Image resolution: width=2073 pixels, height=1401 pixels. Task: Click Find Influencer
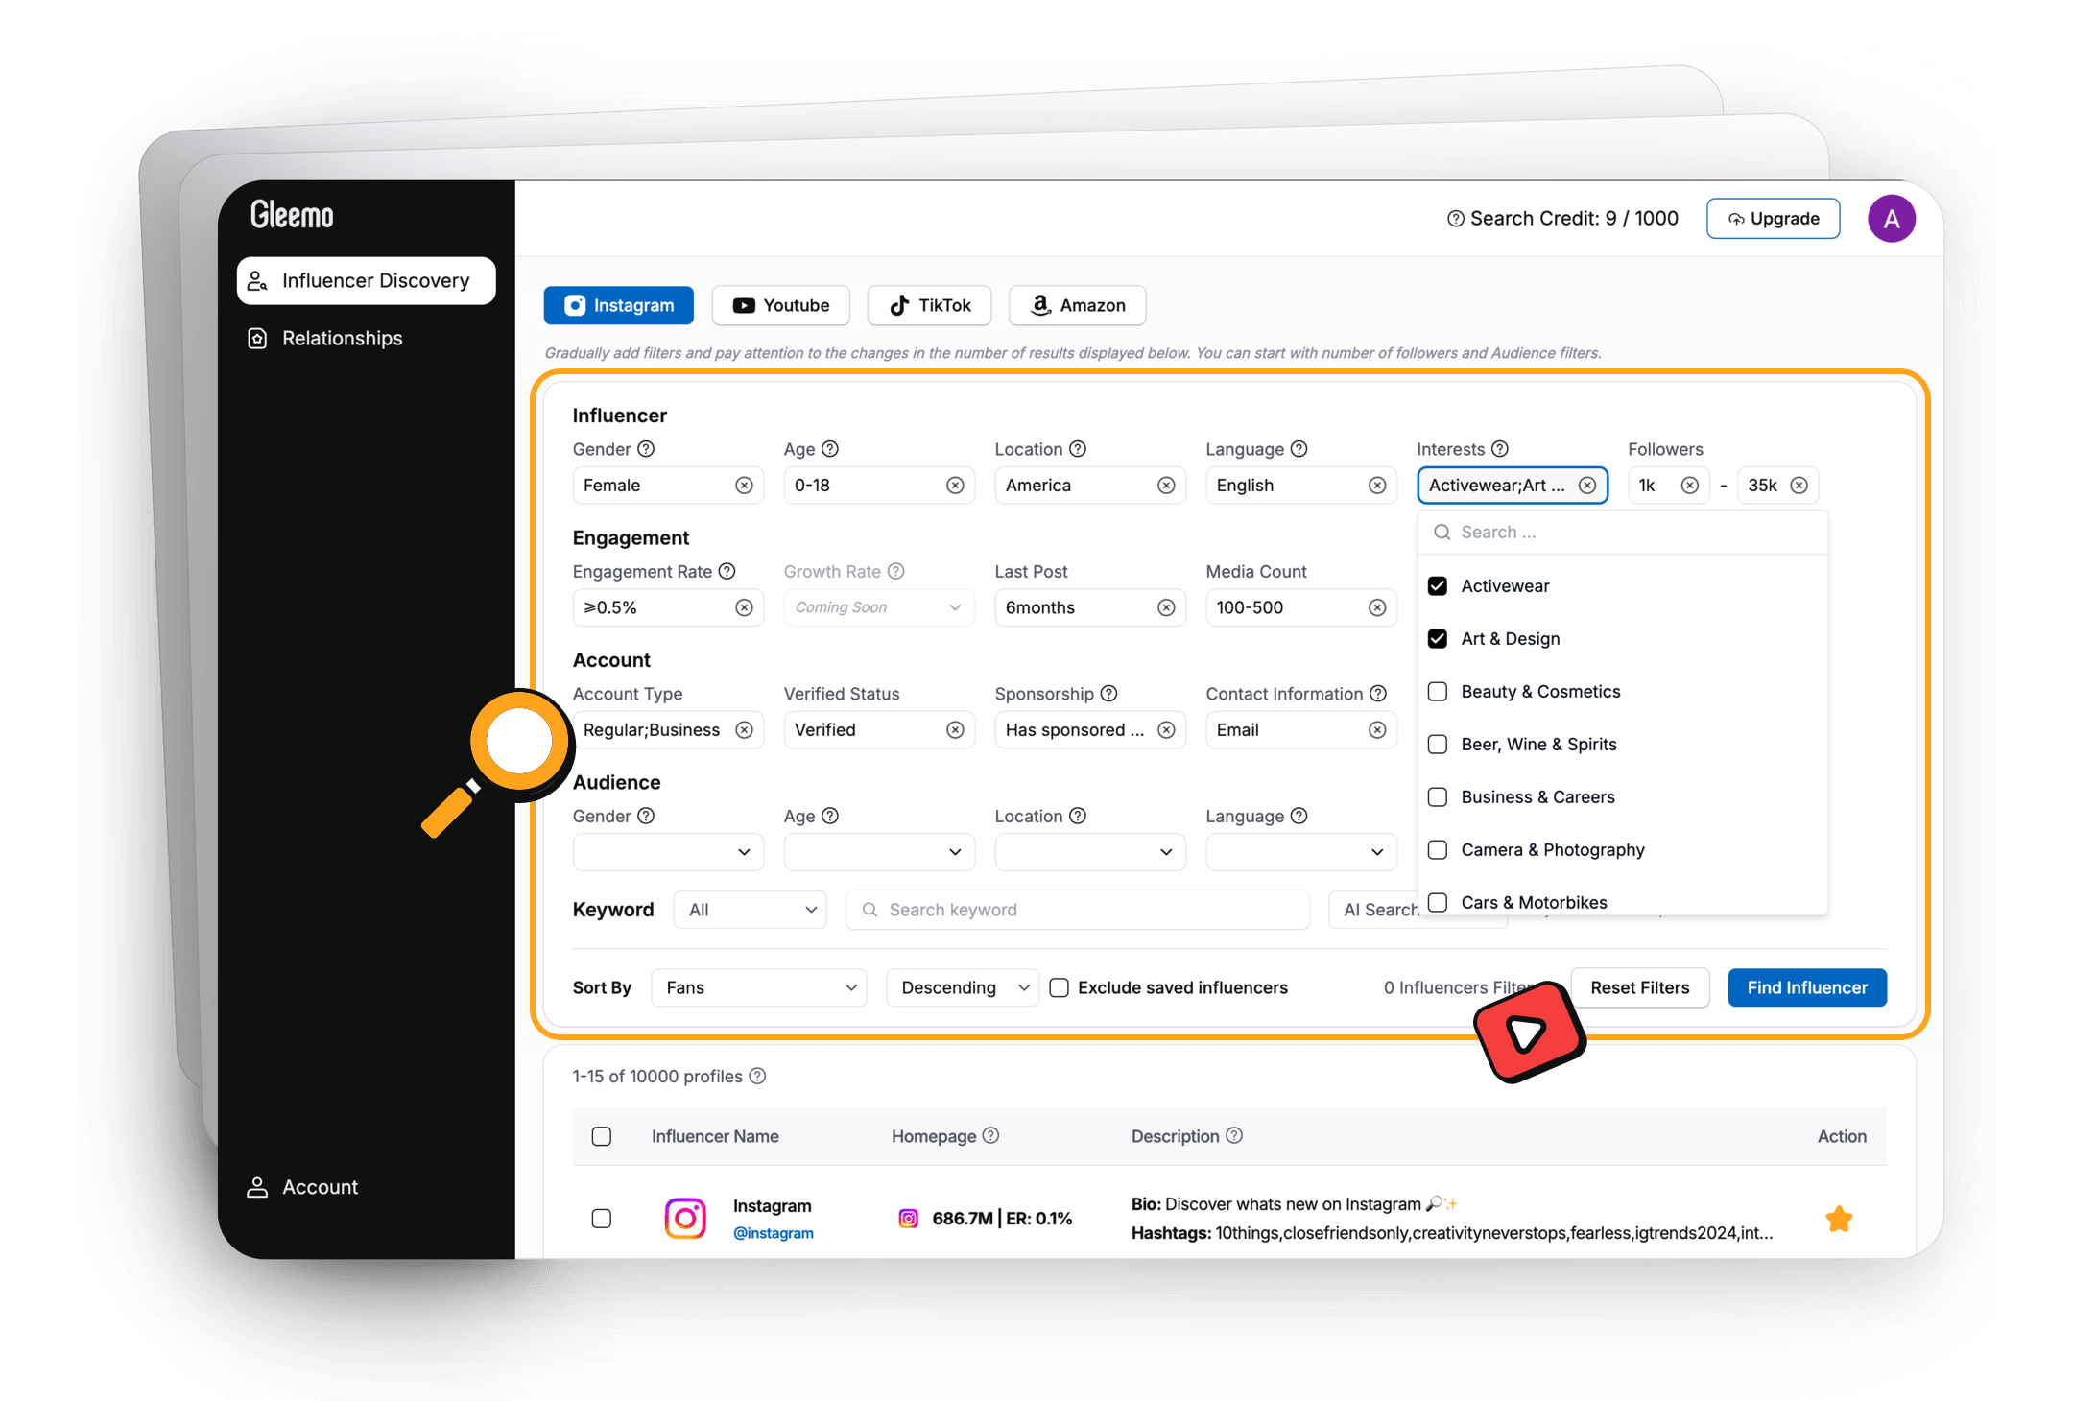tap(1807, 987)
